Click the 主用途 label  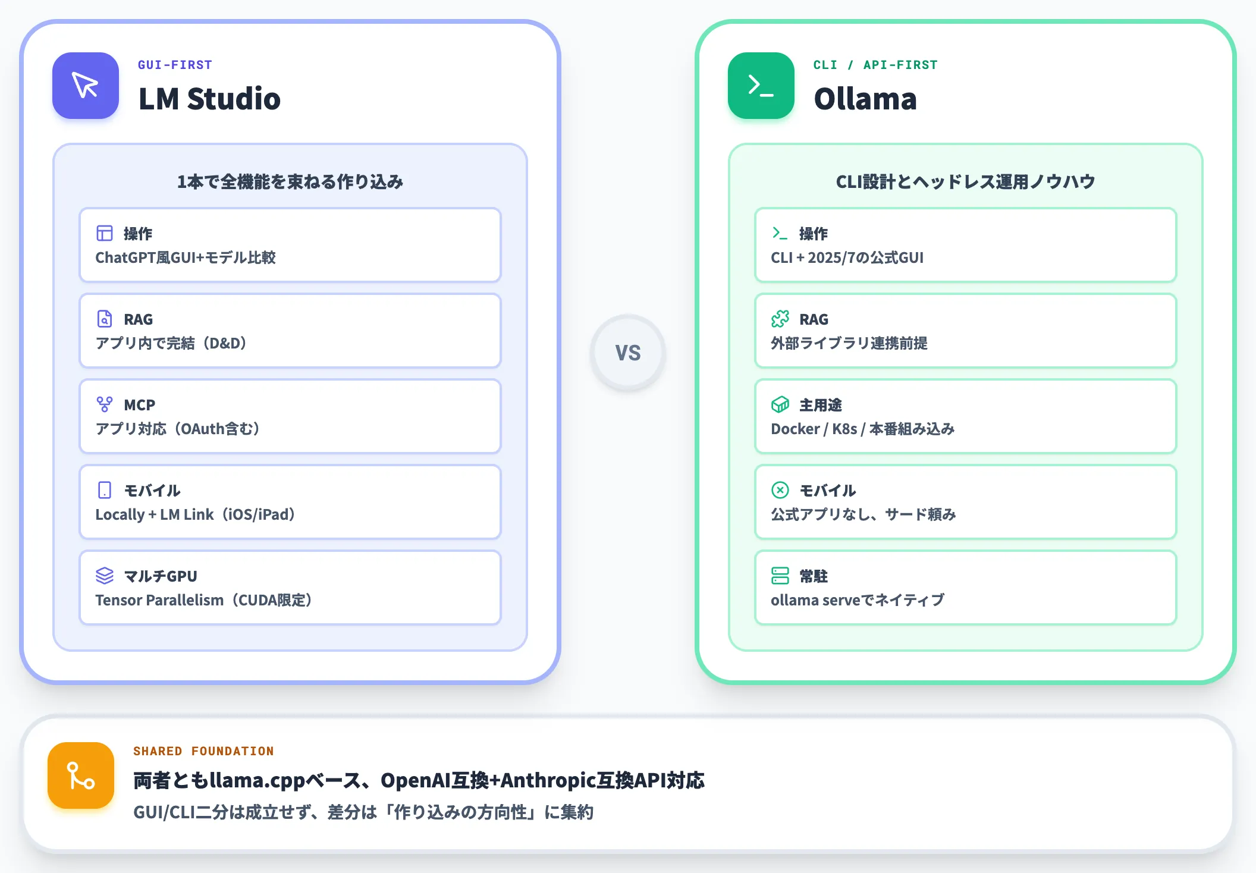(821, 405)
